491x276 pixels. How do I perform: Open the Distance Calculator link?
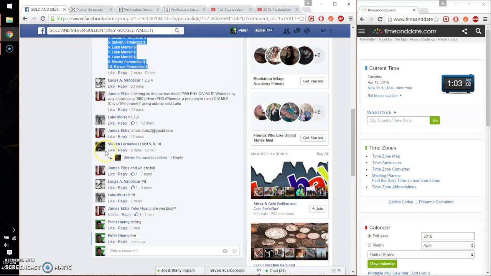tap(436, 202)
